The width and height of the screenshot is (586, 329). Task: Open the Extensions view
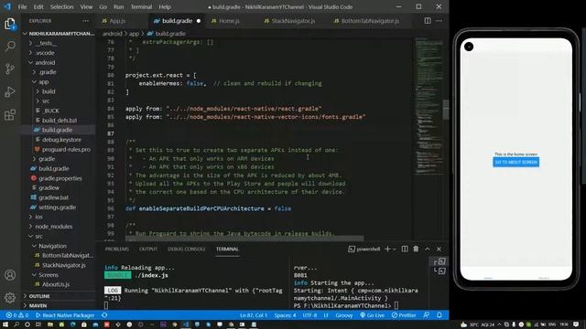point(10,114)
